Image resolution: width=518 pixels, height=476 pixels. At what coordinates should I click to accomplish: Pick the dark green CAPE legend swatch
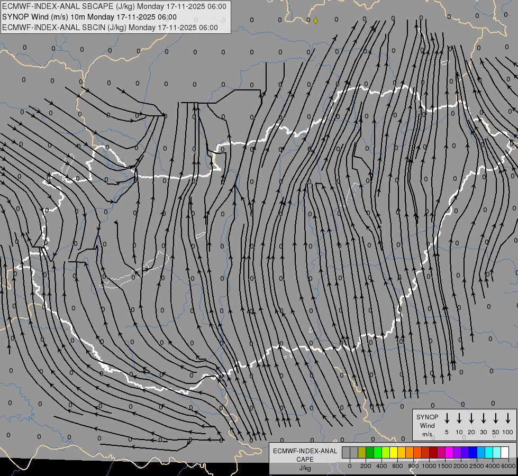coord(370,452)
